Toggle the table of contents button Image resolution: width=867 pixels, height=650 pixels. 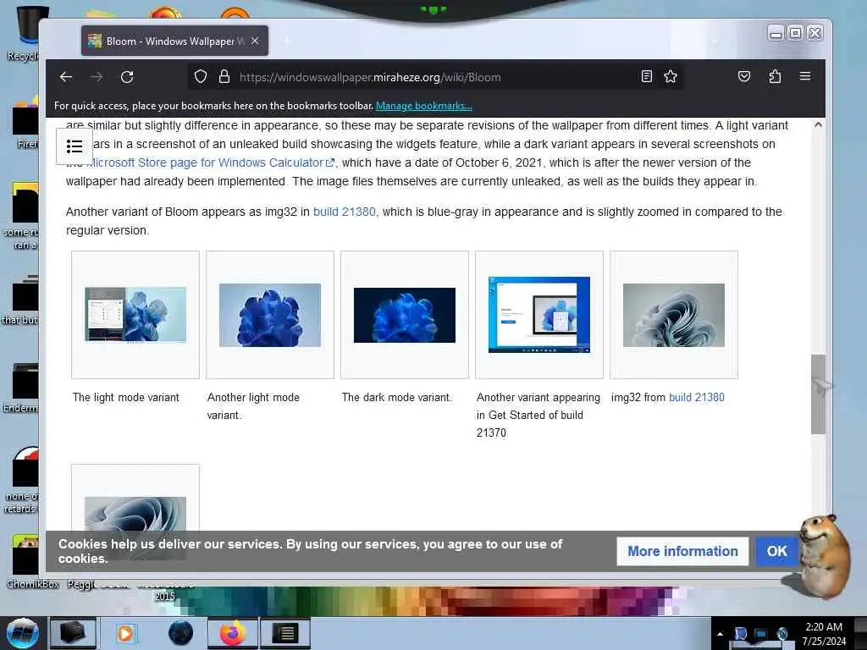point(75,146)
